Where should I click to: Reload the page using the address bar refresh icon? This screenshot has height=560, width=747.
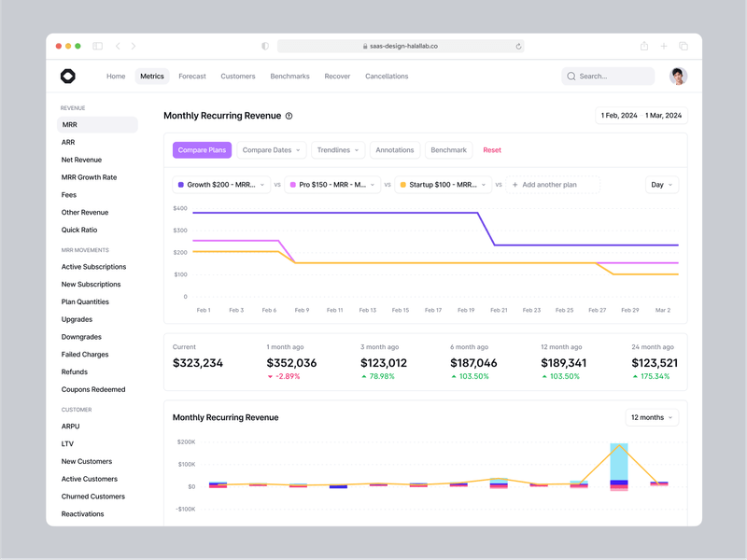[x=519, y=46]
